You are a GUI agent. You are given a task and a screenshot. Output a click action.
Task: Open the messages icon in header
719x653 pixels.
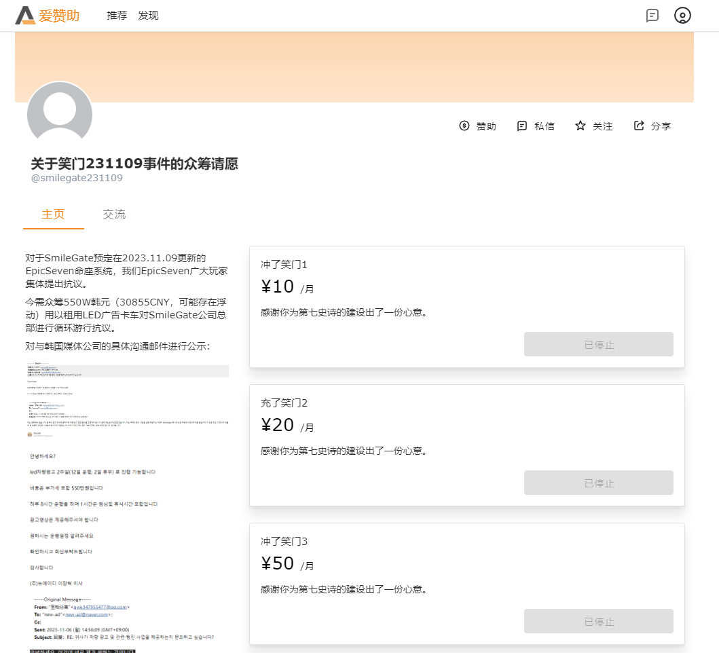point(652,16)
